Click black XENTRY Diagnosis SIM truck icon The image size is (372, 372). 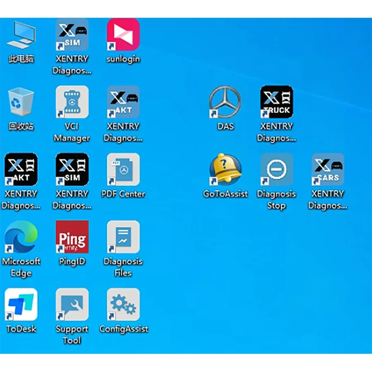coord(72,169)
